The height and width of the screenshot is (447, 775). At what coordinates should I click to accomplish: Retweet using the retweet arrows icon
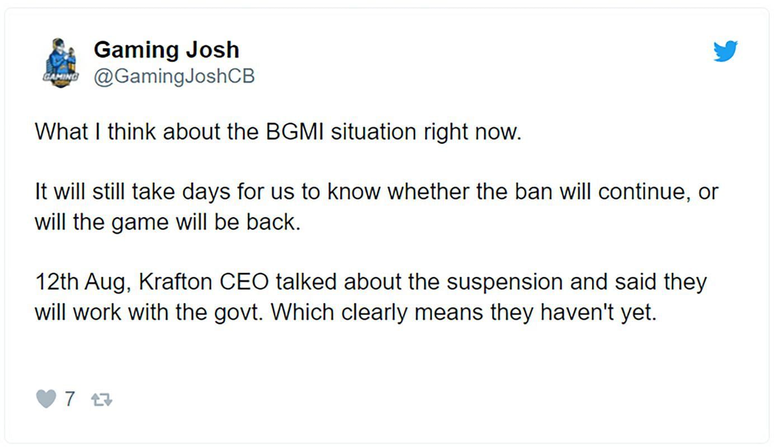coord(102,400)
